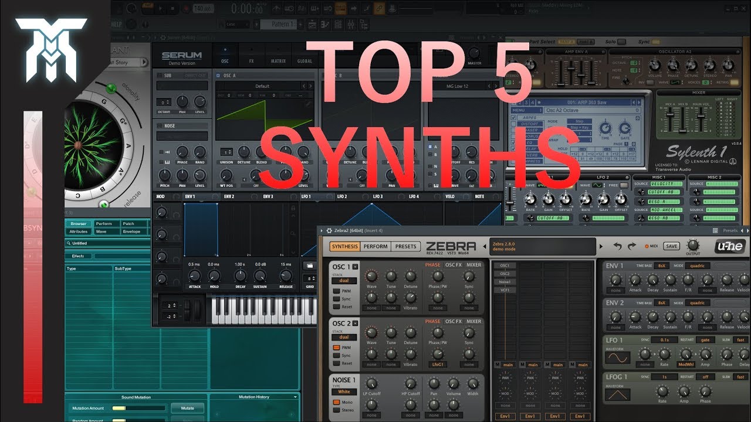751x422 pixels.
Task: Toggle PWM for Zebra OSC 2
Action: [x=336, y=348]
